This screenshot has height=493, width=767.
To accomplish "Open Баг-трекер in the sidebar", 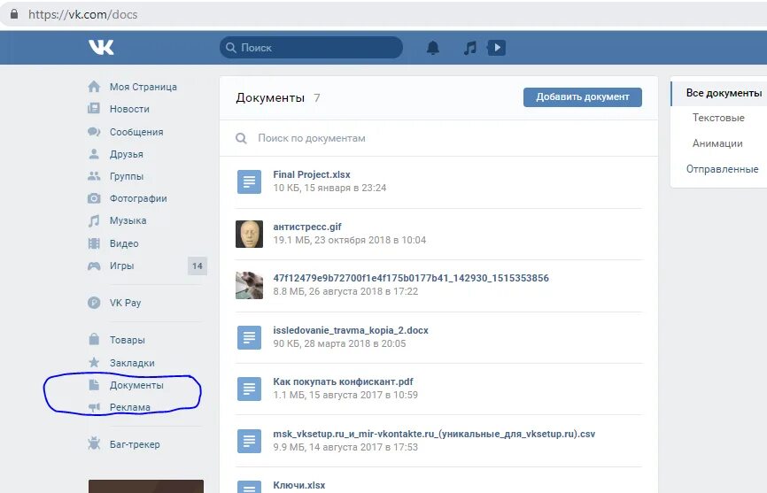I will click(x=135, y=444).
